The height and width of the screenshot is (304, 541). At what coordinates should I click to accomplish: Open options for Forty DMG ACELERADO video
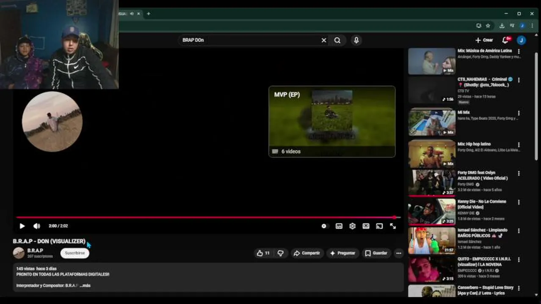(519, 173)
